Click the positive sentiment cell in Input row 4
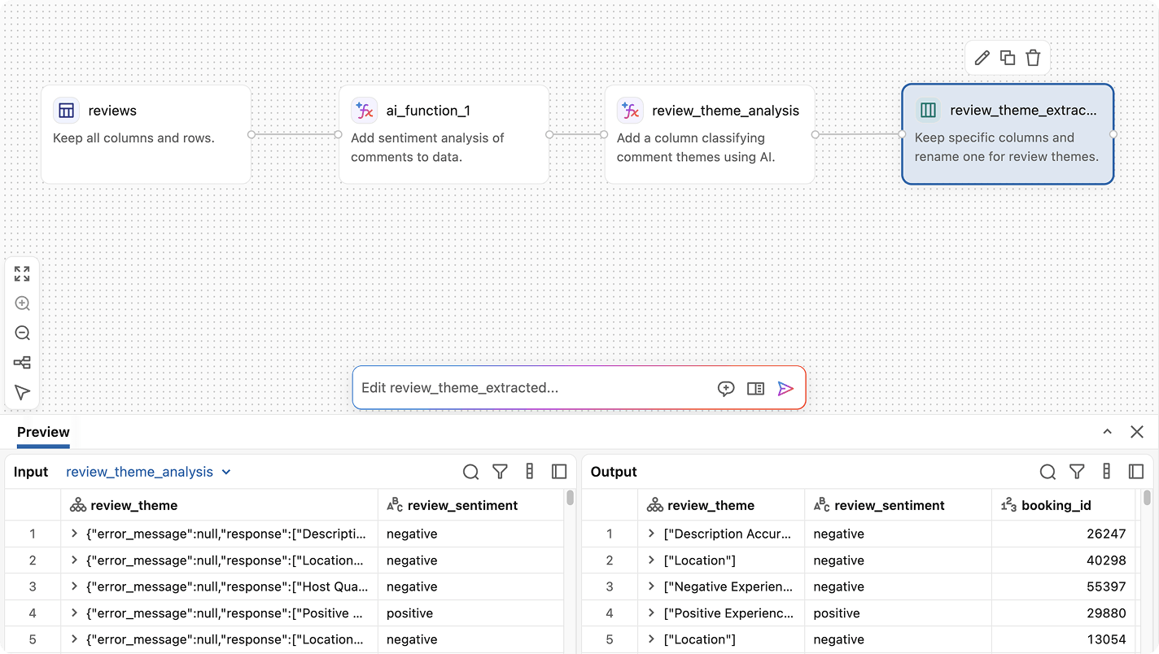This screenshot has width=1159, height=654. coord(471,613)
